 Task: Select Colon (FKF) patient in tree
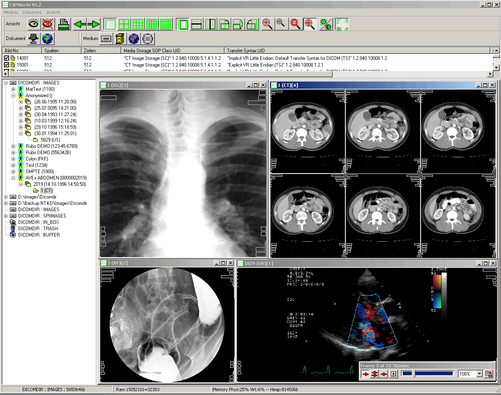[x=37, y=159]
